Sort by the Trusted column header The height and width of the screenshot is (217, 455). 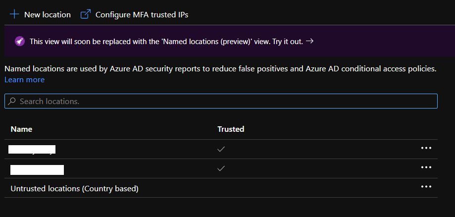pyautogui.click(x=231, y=129)
